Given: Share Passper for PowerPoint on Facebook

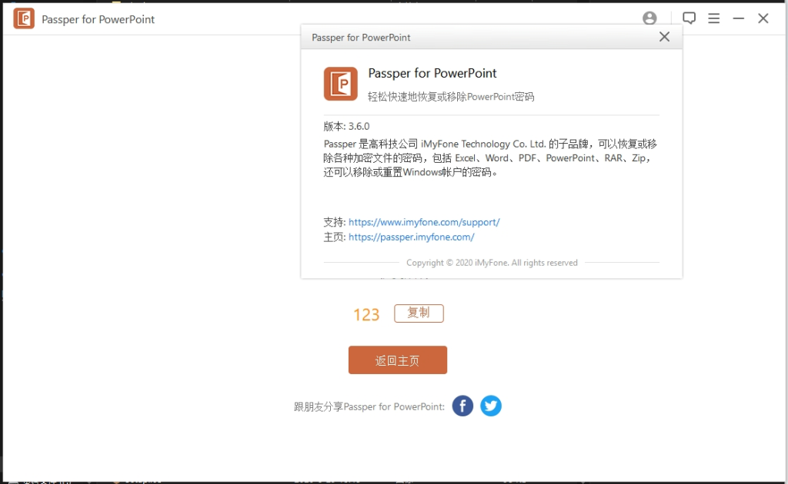Looking at the screenshot, I should coord(462,406).
